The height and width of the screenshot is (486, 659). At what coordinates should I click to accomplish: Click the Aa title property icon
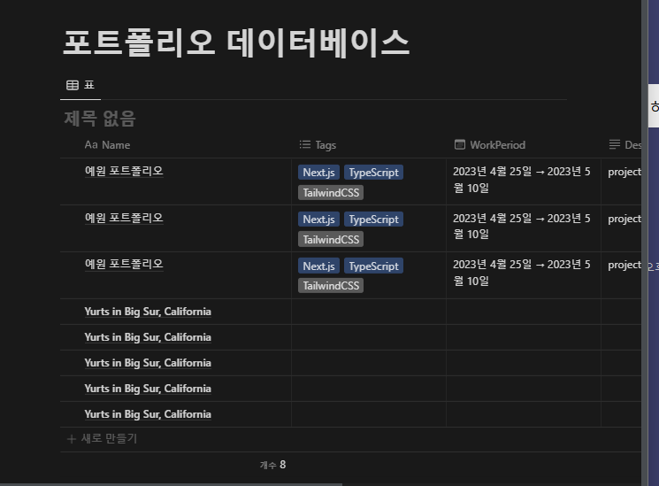(x=91, y=145)
